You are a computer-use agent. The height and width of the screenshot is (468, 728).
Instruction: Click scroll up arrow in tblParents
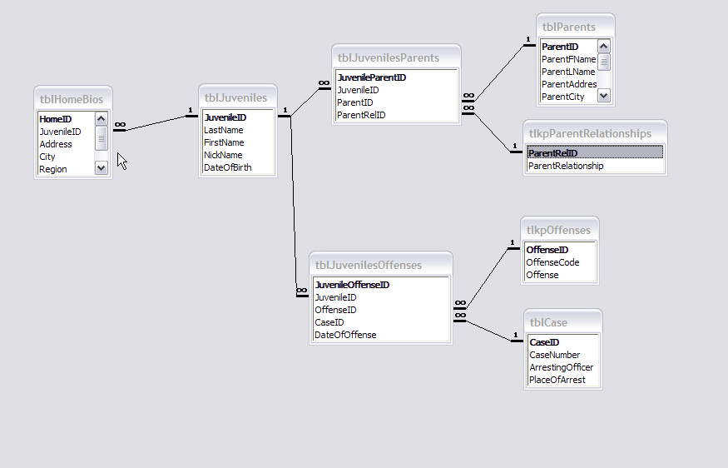(603, 46)
